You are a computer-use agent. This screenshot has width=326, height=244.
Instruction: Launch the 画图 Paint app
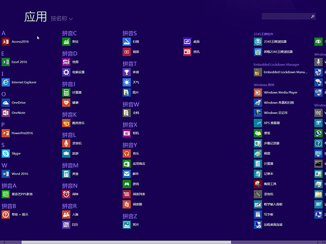click(x=262, y=154)
